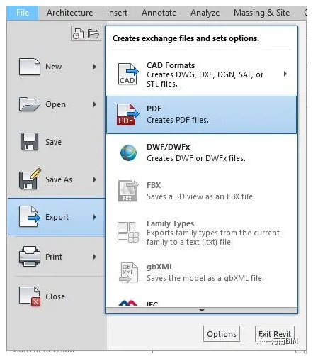Expand the Save As submenu arrow
Image resolution: width=313 pixels, height=356 pixels.
95,179
